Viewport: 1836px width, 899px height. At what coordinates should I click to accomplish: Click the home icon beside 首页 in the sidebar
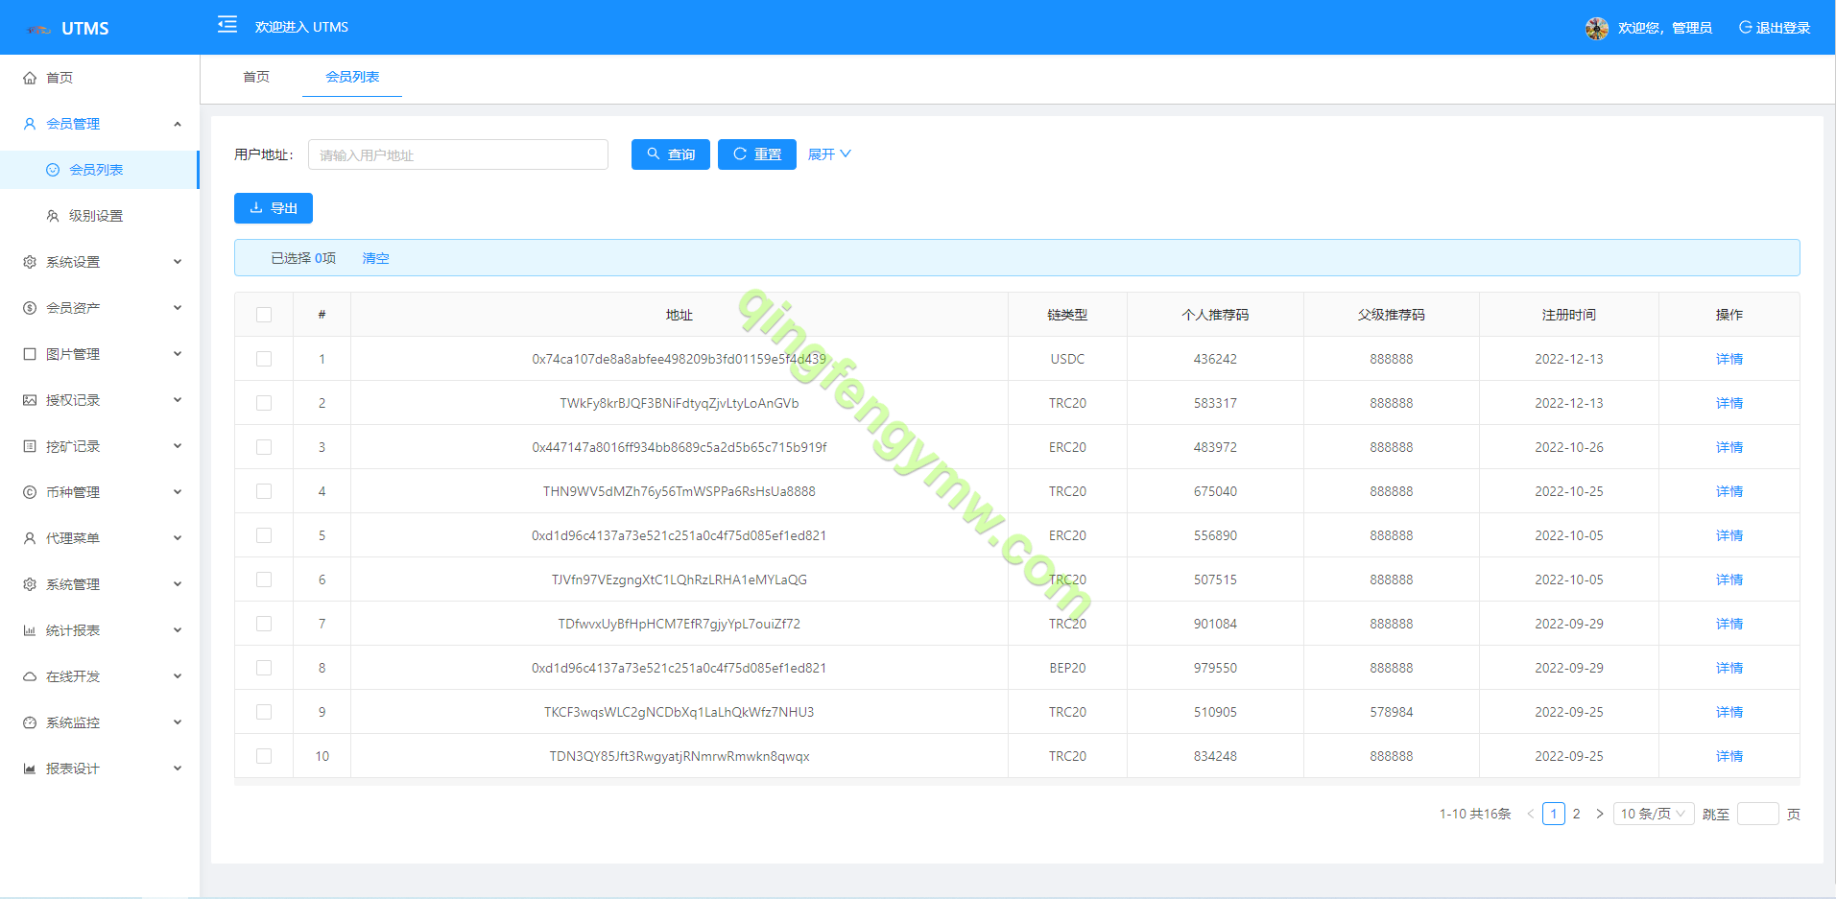30,78
